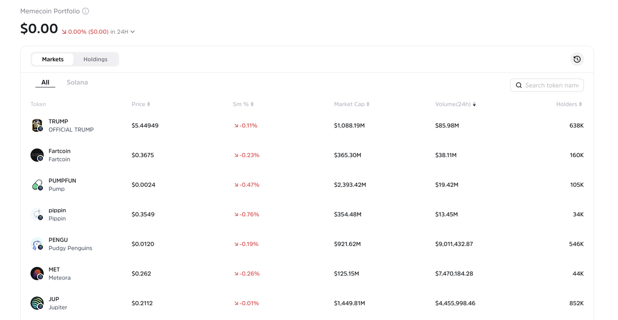Click the info icon beside Memecoin Portfolio
This screenshot has height=320, width=618.
(85, 11)
